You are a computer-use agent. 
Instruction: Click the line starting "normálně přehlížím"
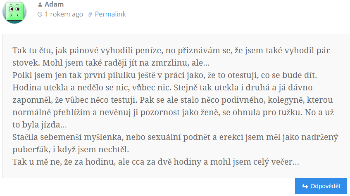(173, 112)
